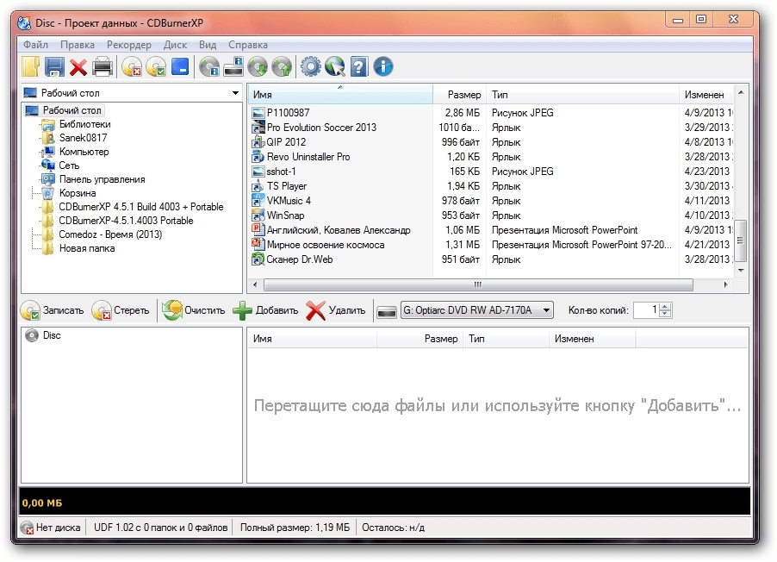Open the Диск menu
This screenshot has width=777, height=562.
point(175,45)
